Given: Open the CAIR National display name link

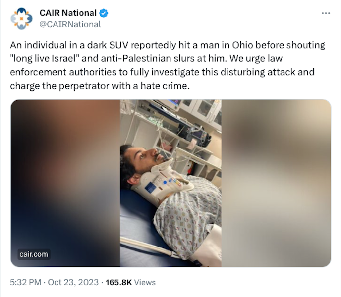Looking at the screenshot, I should coord(68,13).
